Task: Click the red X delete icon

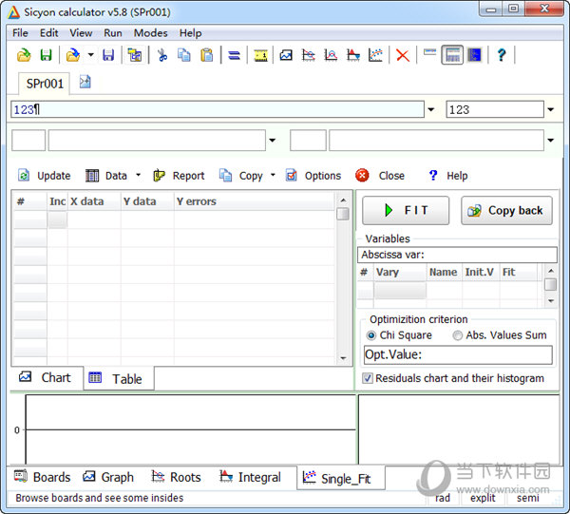Action: [x=403, y=55]
